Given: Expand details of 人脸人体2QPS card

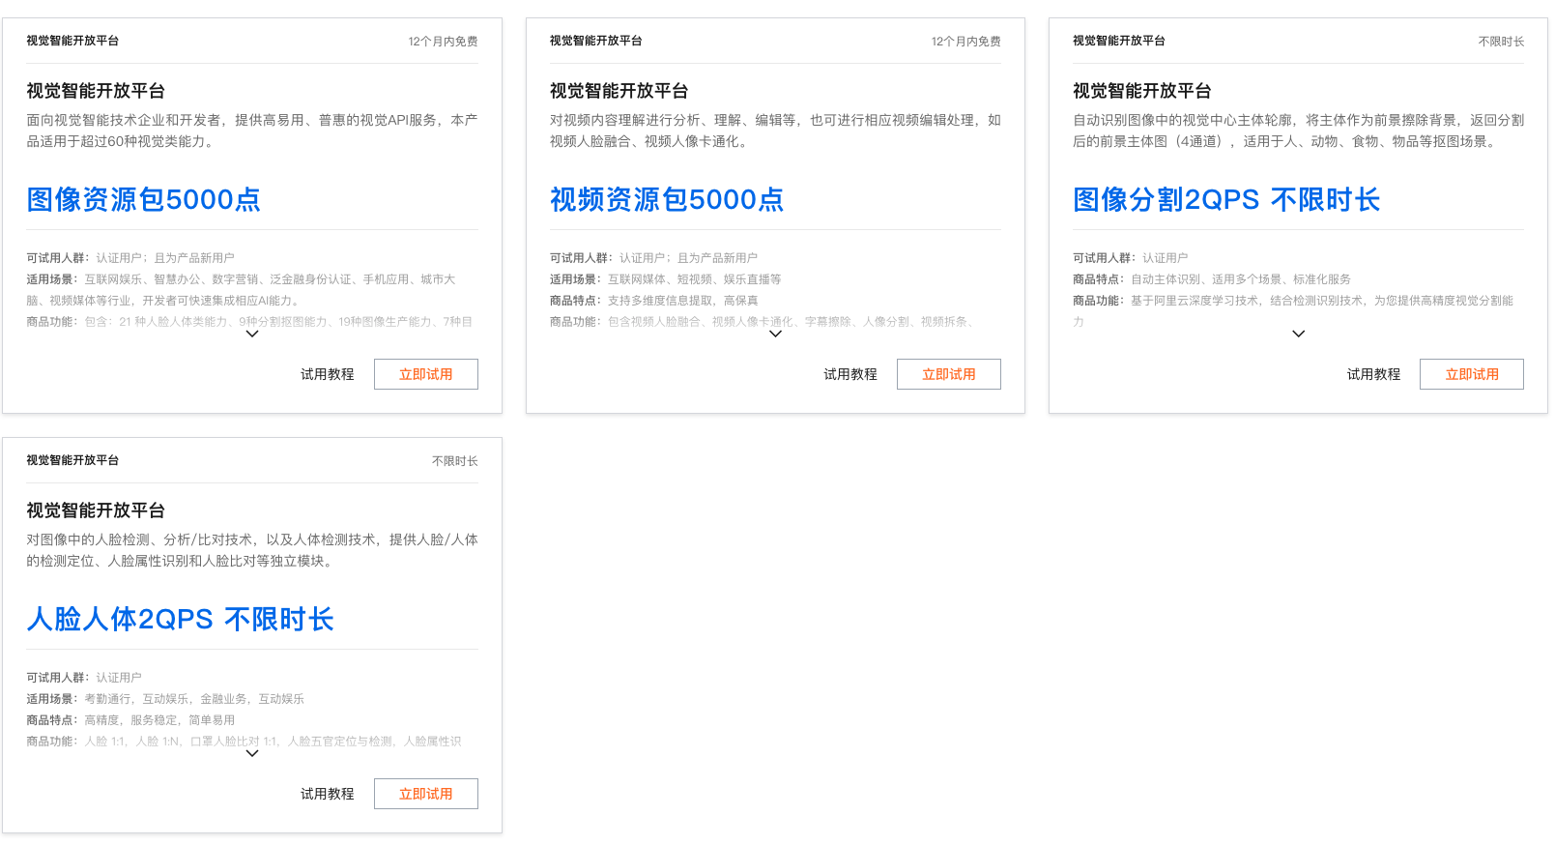Looking at the screenshot, I should pyautogui.click(x=252, y=753).
